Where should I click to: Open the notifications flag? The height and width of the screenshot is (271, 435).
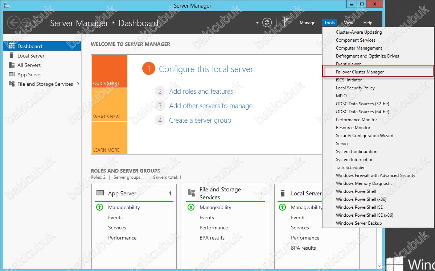point(287,22)
